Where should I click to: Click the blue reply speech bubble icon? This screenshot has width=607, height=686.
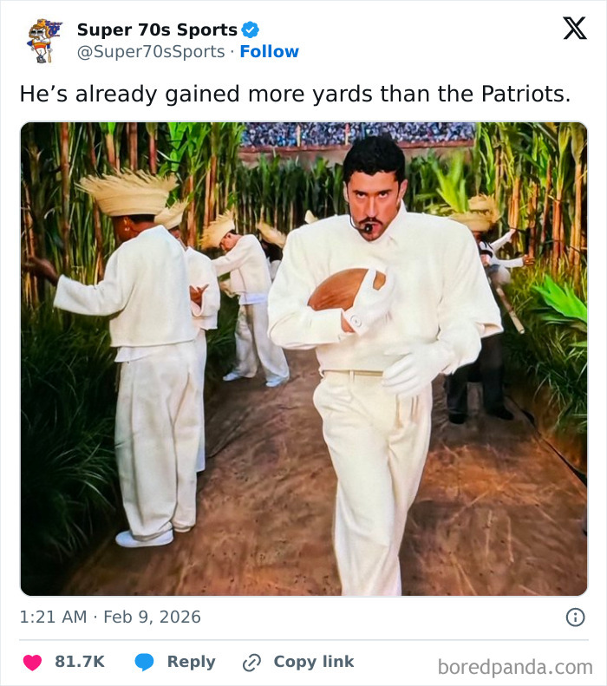click(145, 663)
